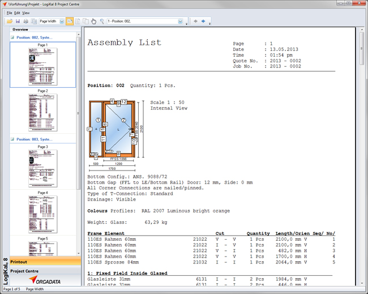This screenshot has height=294, width=368.
Task: Click the ORGADATA logo
Action: [x=45, y=280]
